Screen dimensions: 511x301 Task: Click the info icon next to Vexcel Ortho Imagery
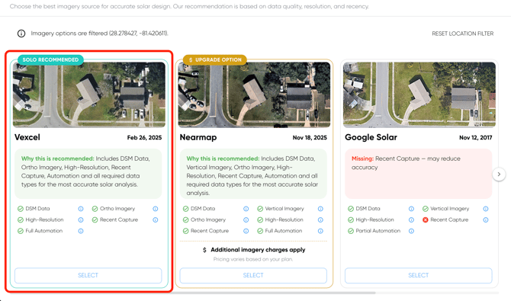point(156,209)
